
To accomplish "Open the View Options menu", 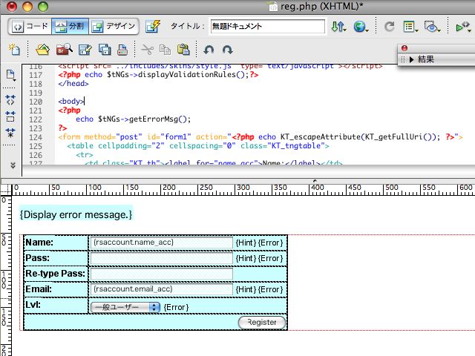I will click(x=410, y=27).
